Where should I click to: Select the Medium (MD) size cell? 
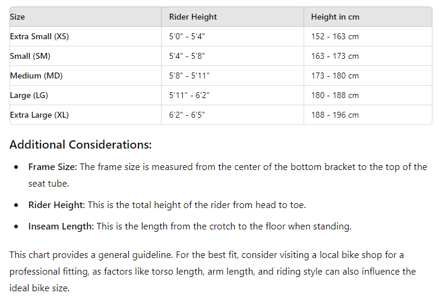(34, 76)
